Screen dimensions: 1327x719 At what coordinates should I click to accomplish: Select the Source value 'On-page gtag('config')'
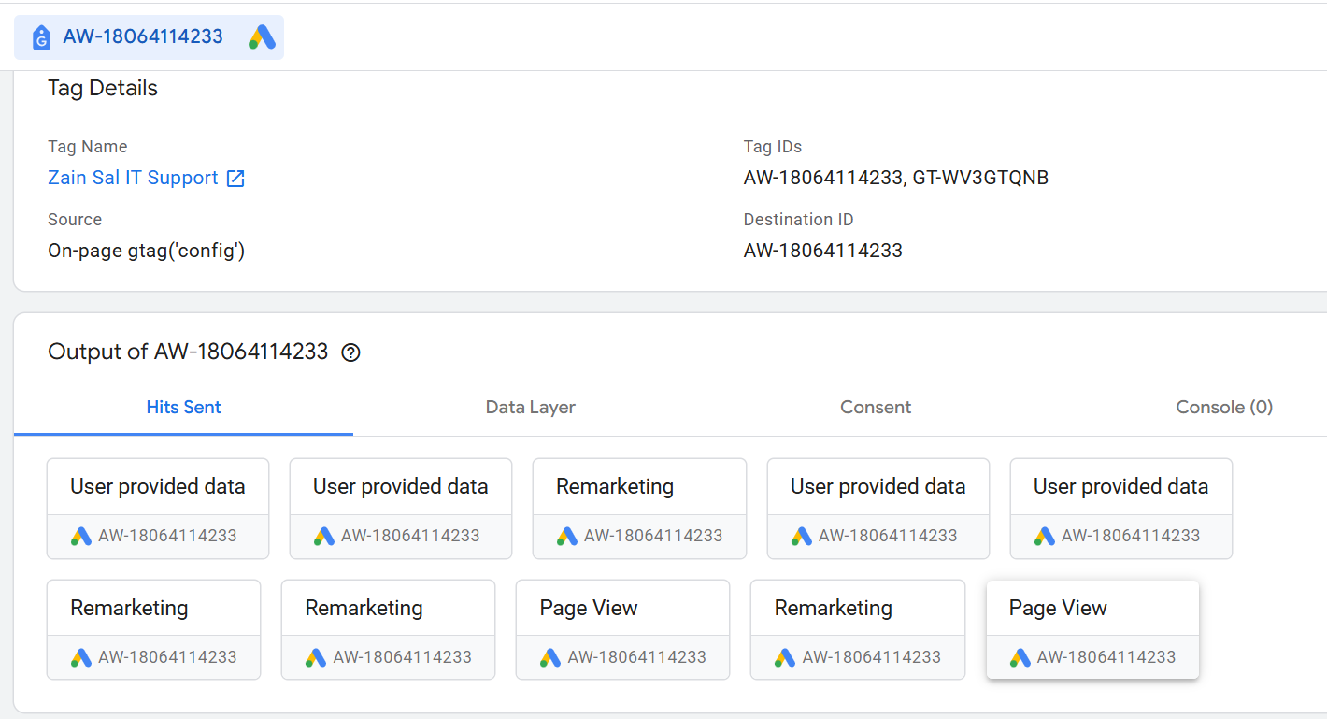pyautogui.click(x=147, y=251)
